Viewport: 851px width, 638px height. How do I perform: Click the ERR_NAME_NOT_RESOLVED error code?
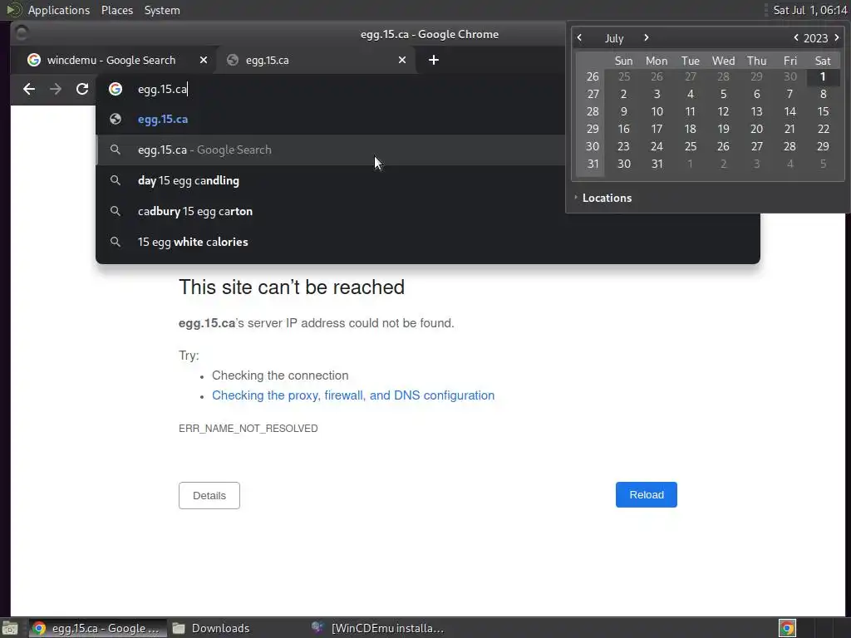click(248, 429)
